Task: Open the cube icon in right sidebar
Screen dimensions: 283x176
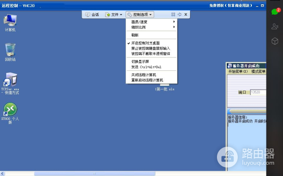Action: coord(275,41)
